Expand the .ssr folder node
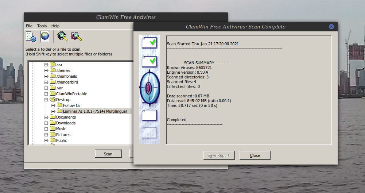 (46, 65)
